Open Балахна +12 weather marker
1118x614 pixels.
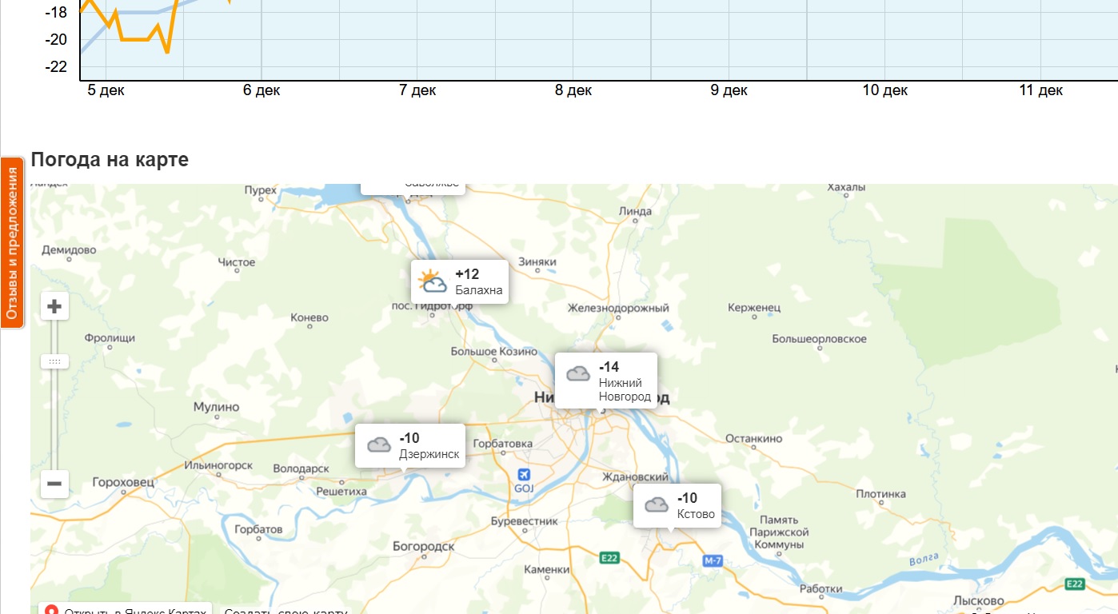pos(460,281)
